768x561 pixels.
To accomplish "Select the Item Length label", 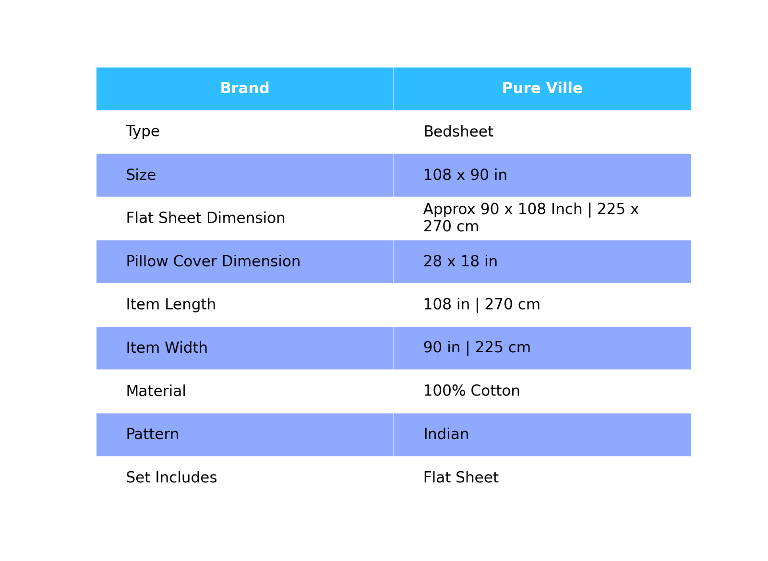I will click(171, 305).
